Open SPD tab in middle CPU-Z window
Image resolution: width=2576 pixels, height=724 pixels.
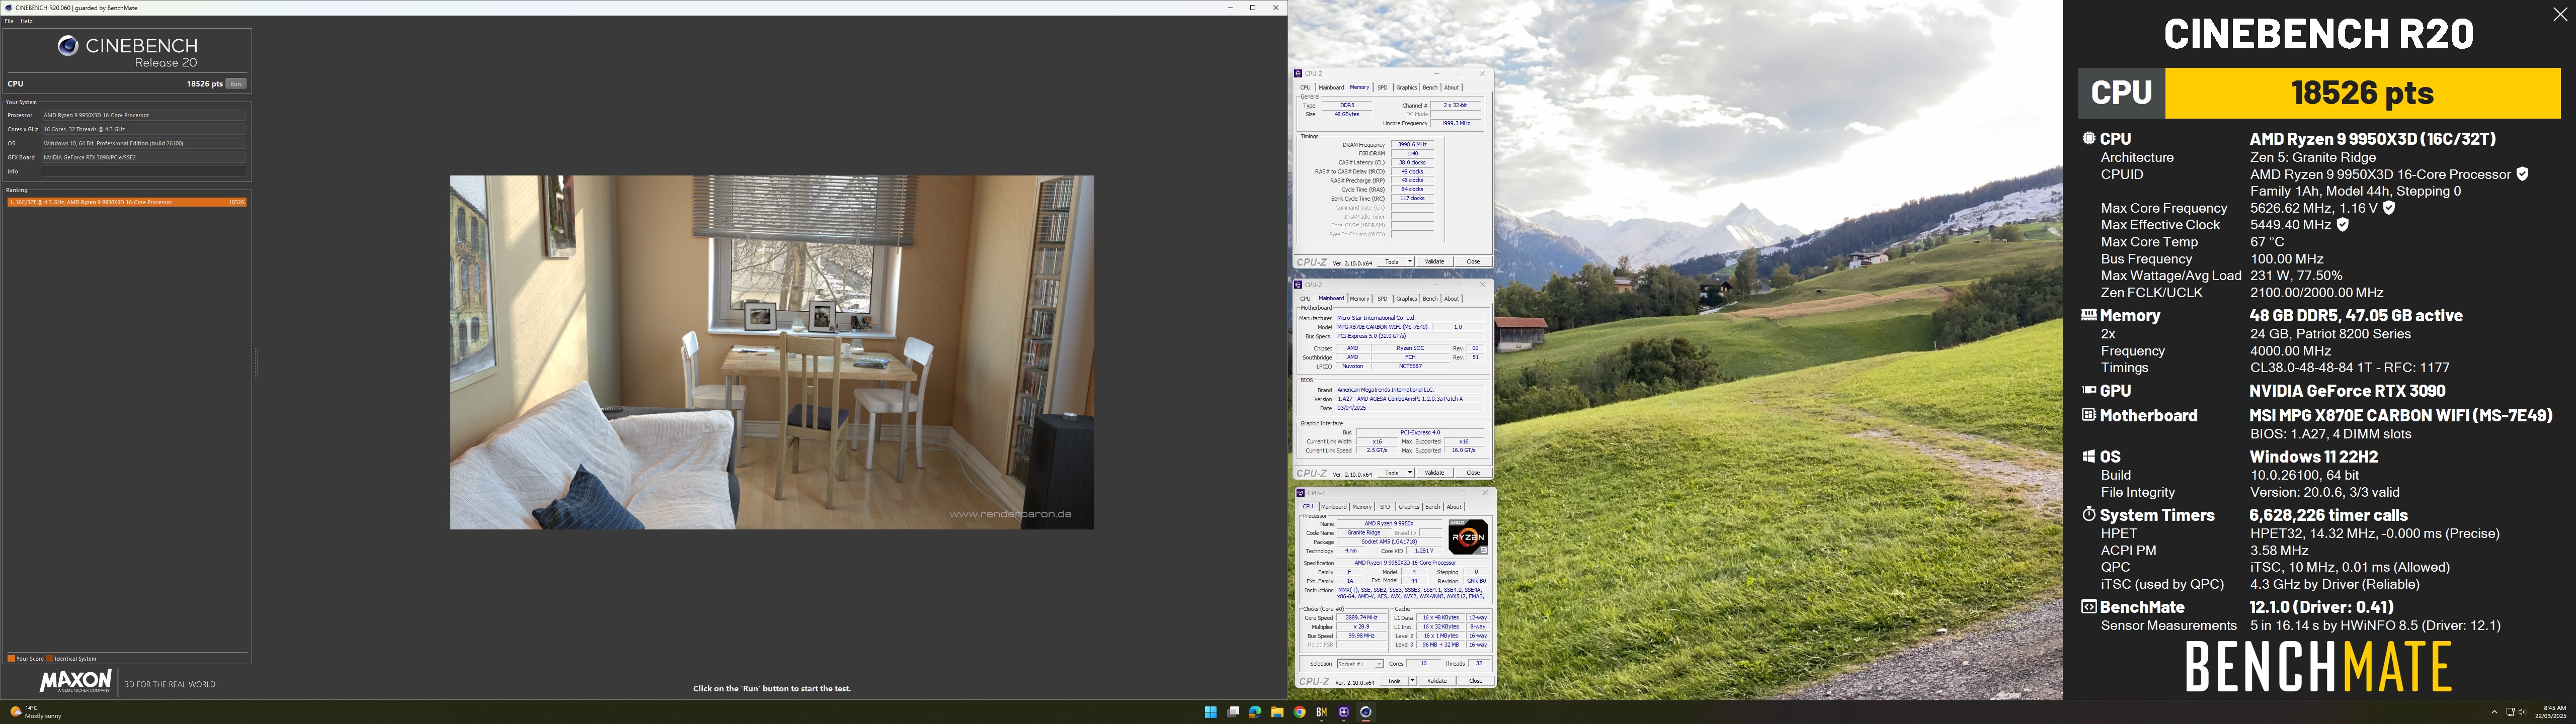click(1383, 298)
